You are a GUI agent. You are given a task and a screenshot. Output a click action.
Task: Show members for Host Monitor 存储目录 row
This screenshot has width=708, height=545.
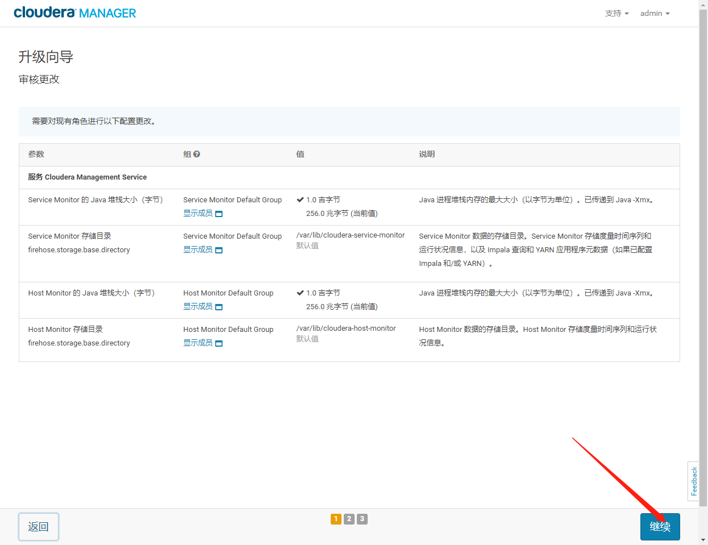click(198, 343)
